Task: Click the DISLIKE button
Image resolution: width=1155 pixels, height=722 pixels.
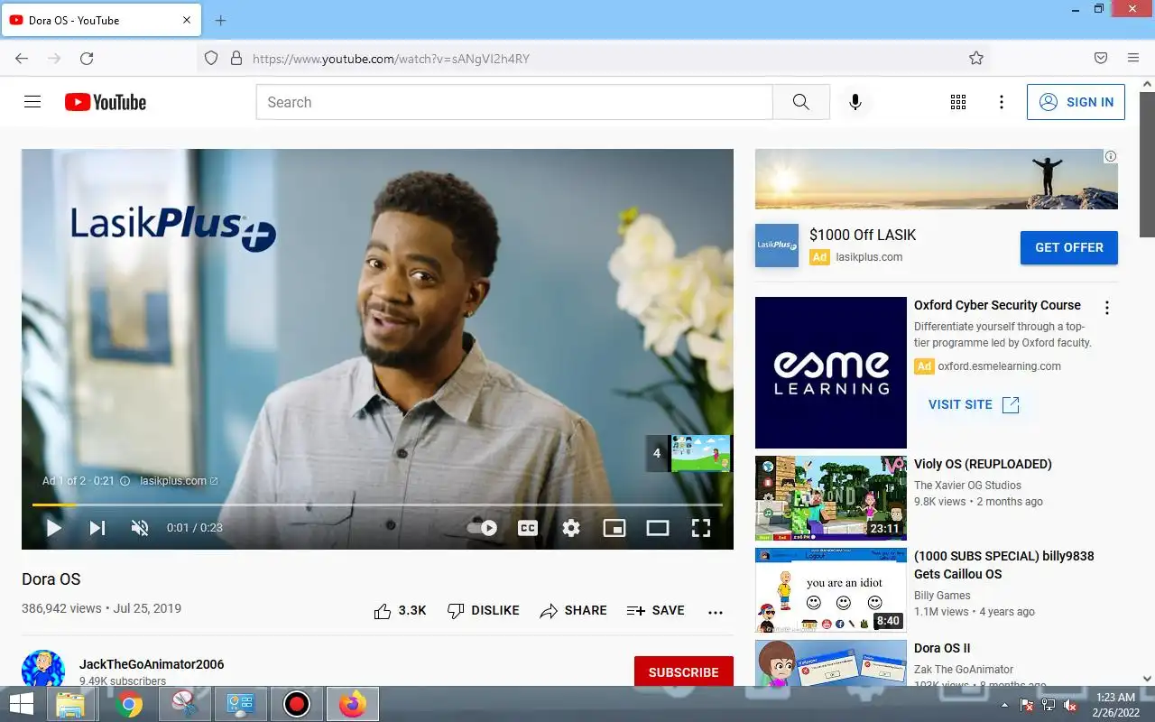Action: tap(484, 611)
